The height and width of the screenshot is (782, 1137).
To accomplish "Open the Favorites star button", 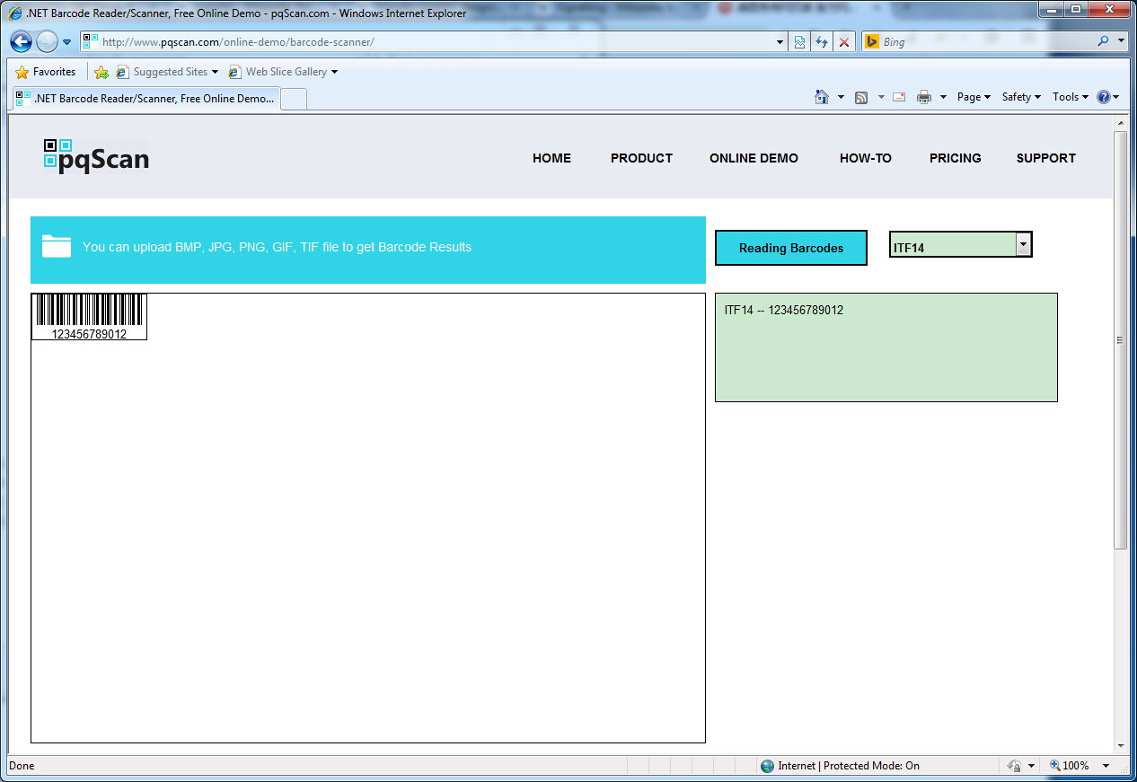I will pos(46,72).
